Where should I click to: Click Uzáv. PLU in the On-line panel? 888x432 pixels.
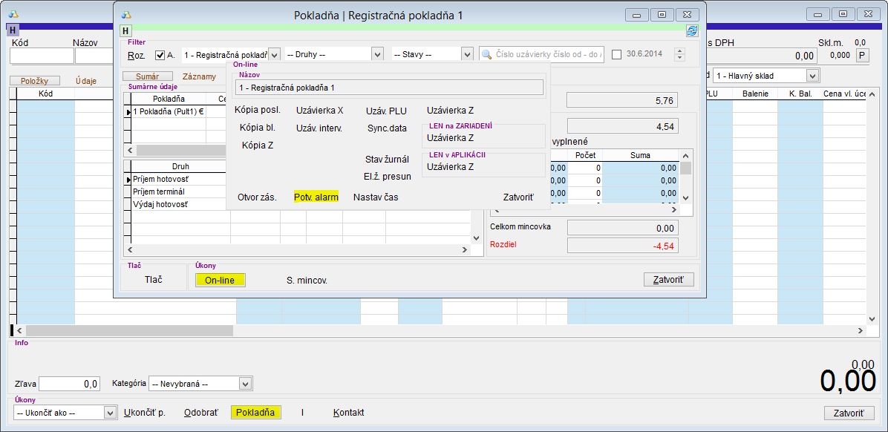point(386,111)
